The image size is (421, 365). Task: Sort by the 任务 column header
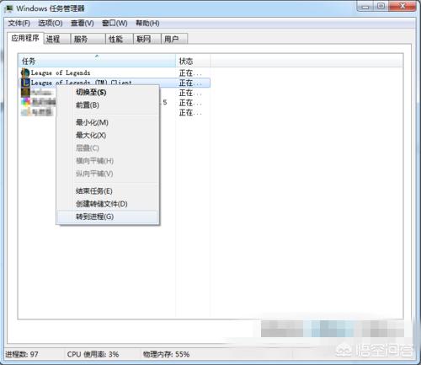coord(97,61)
